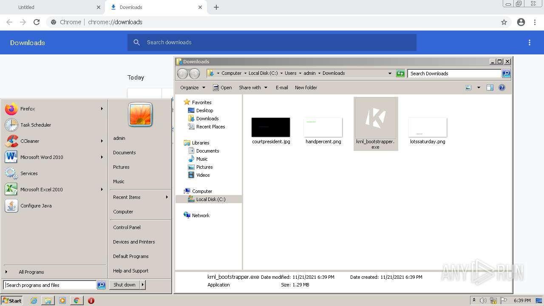Toggle the Explorer preview pane
Viewport: 544px width, 306px height.
(490, 88)
